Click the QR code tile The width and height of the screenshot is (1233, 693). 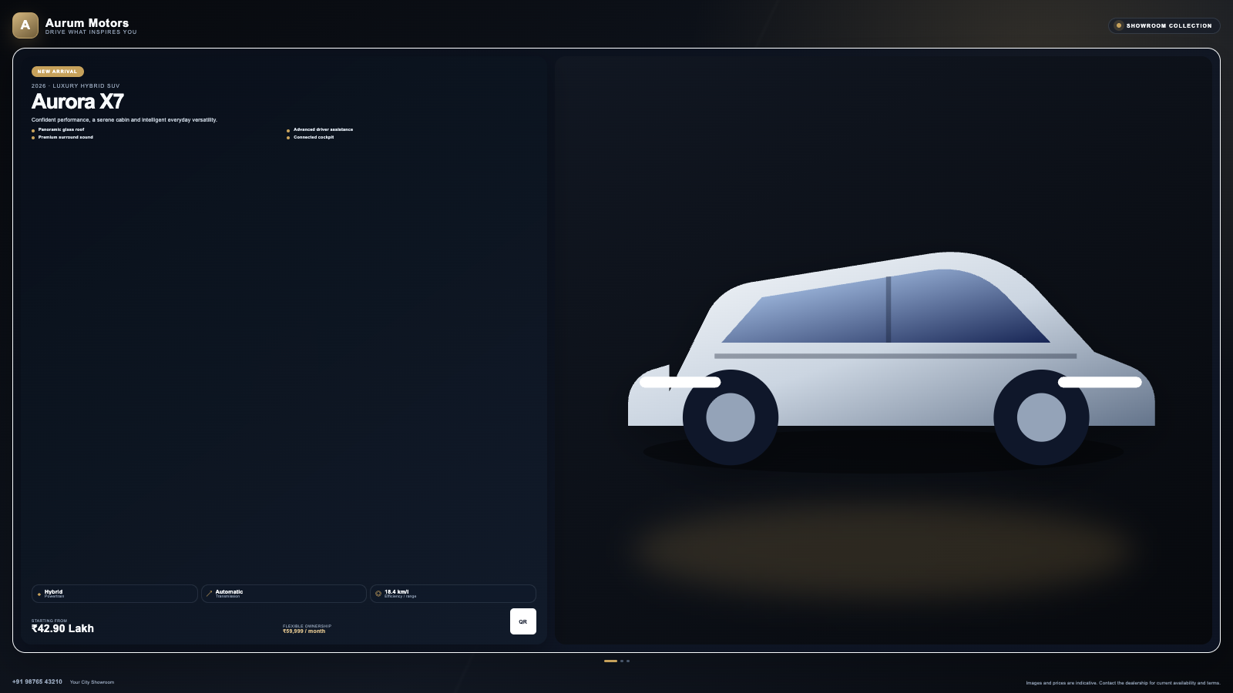[x=523, y=621]
